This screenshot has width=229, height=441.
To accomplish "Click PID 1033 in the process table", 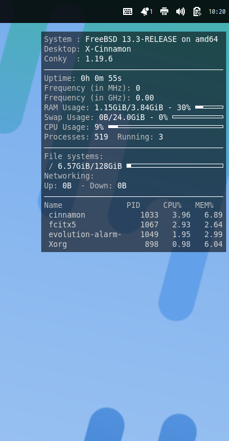I will click(x=149, y=215).
